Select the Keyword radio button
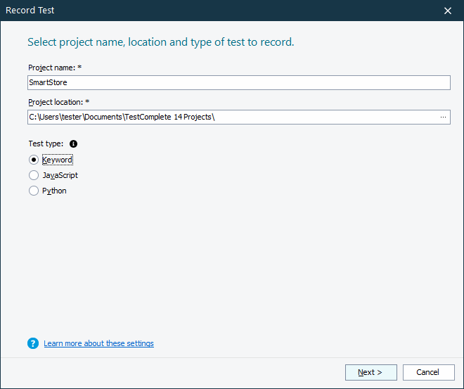Image resolution: width=464 pixels, height=389 pixels. click(34, 160)
